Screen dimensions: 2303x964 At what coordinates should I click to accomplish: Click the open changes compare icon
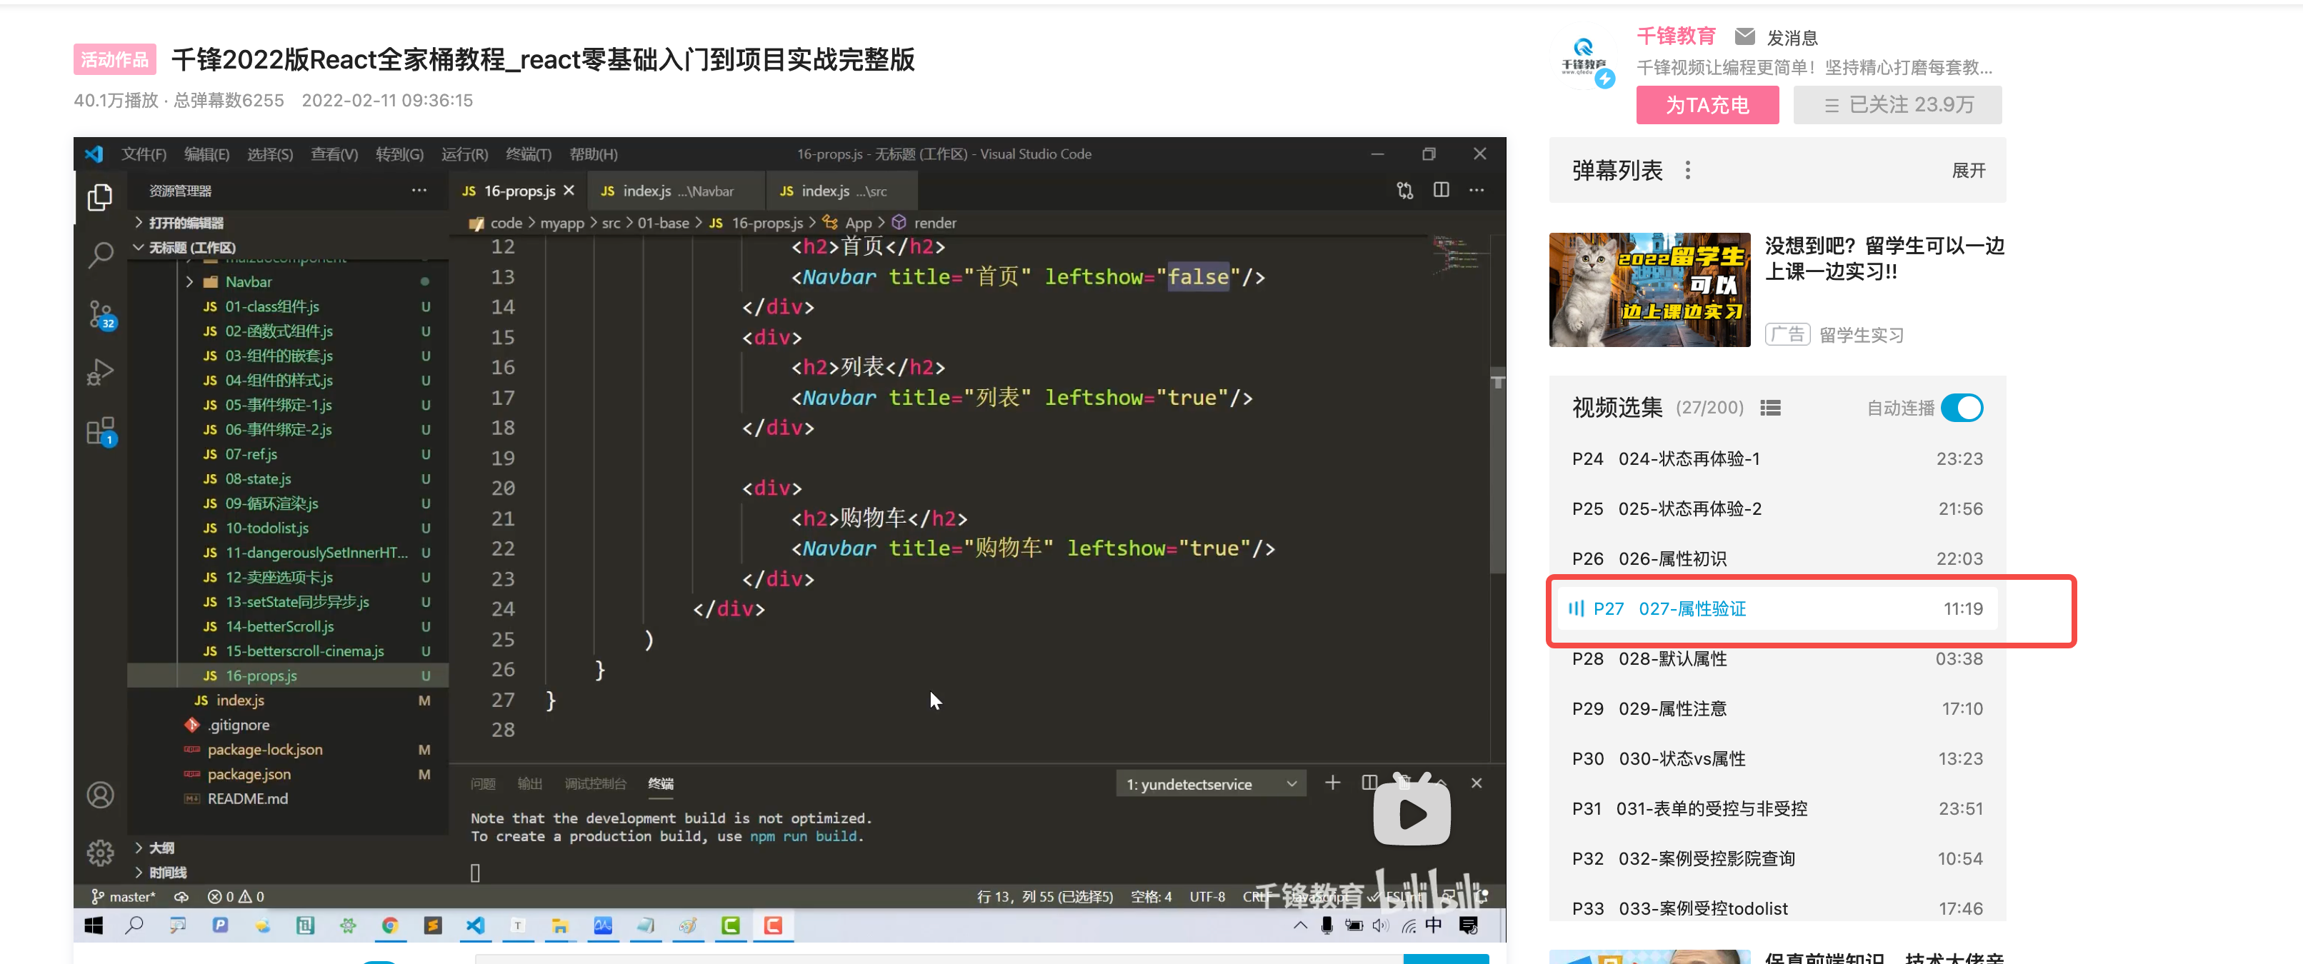[x=1404, y=189]
